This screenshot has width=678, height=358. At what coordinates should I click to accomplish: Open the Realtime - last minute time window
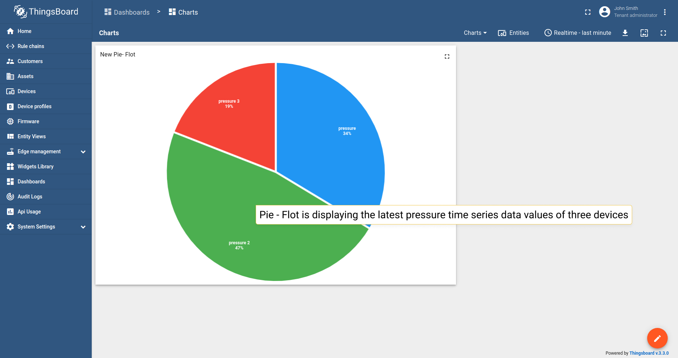(578, 33)
